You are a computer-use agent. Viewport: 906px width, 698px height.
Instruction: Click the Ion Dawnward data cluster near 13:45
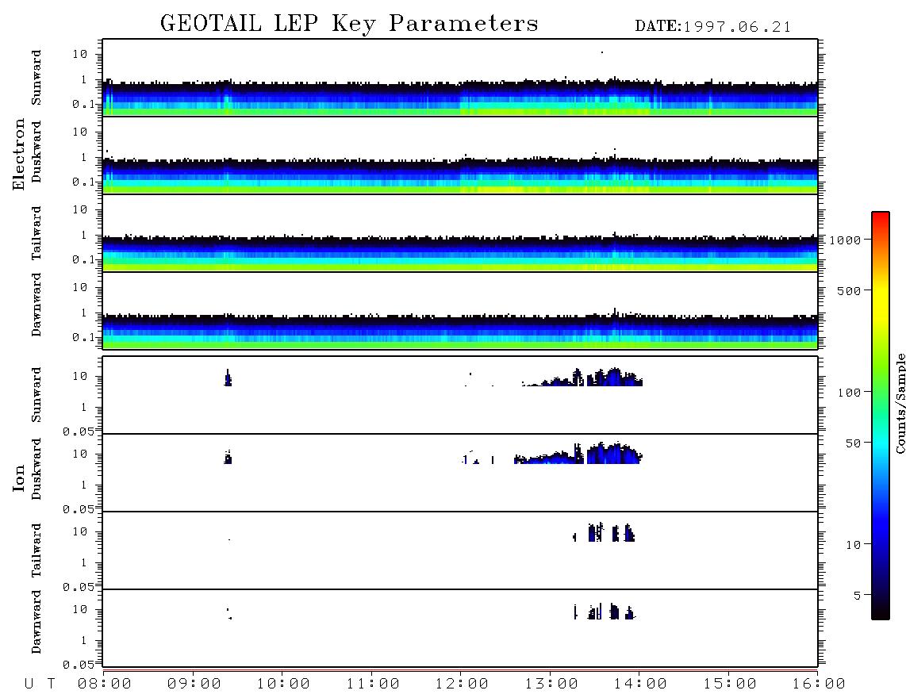(x=614, y=612)
